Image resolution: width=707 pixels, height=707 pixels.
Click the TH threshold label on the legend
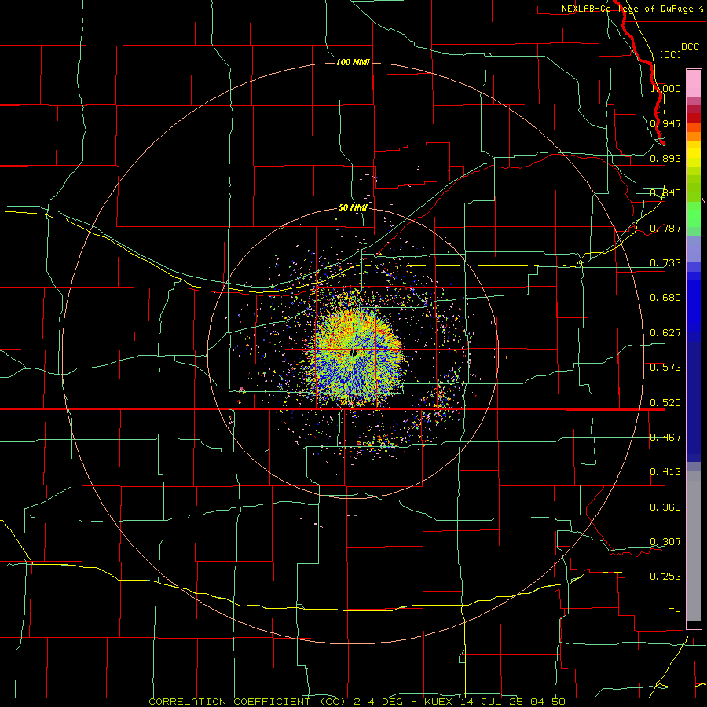tap(675, 612)
